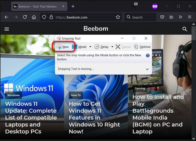Click the browser back arrow
This screenshot has width=196, height=141.
coord(6,17)
